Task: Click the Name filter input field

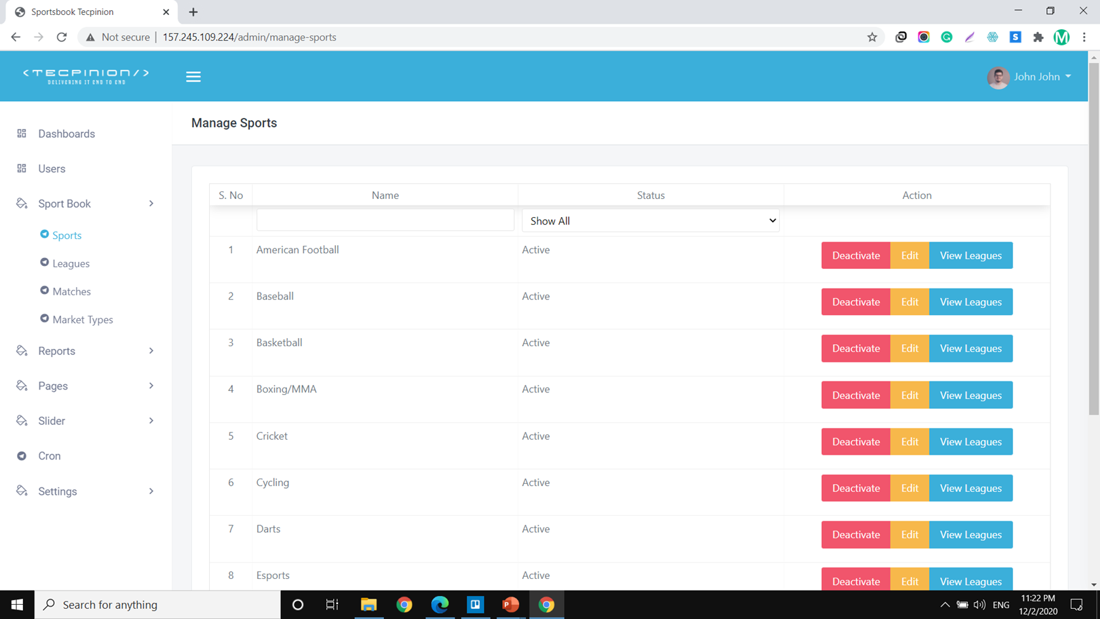Action: click(385, 221)
